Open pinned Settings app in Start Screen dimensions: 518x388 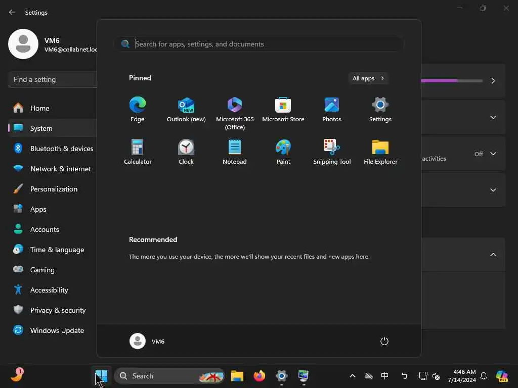380,110
